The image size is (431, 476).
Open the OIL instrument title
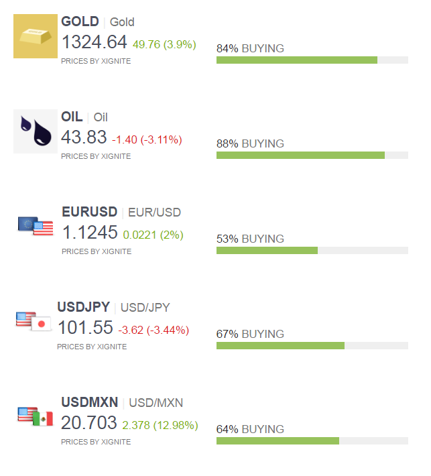coord(72,117)
